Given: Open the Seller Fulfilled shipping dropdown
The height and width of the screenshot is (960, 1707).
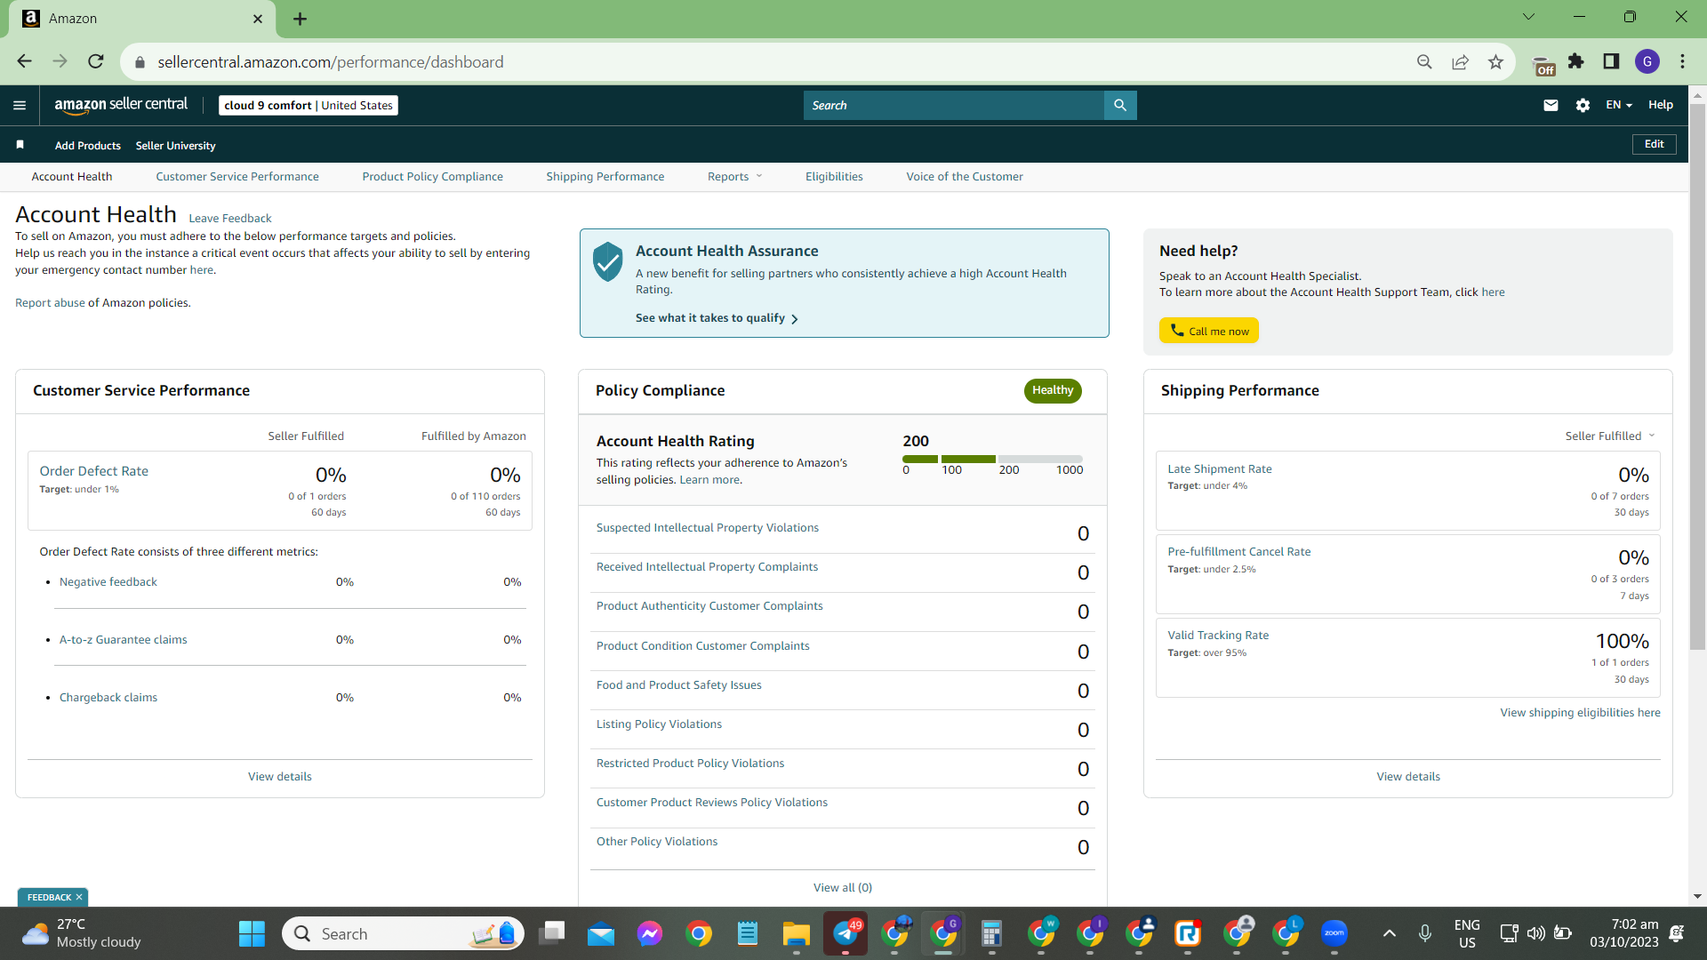Looking at the screenshot, I should tap(1610, 436).
